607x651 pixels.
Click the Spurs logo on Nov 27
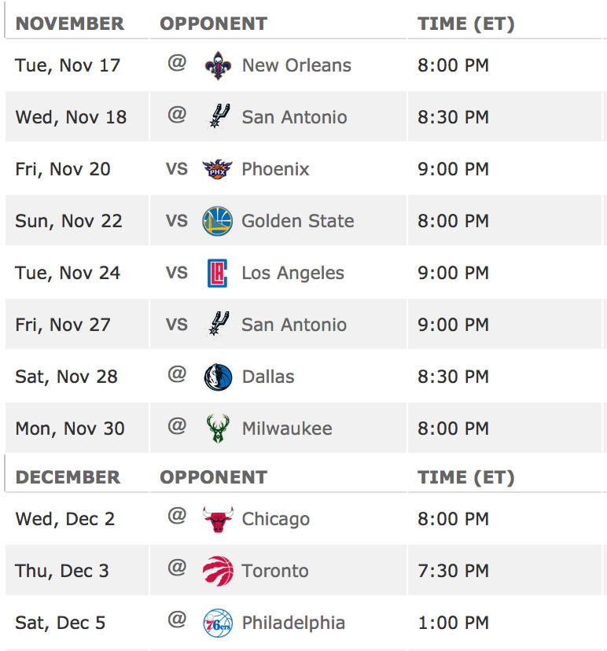tap(219, 324)
